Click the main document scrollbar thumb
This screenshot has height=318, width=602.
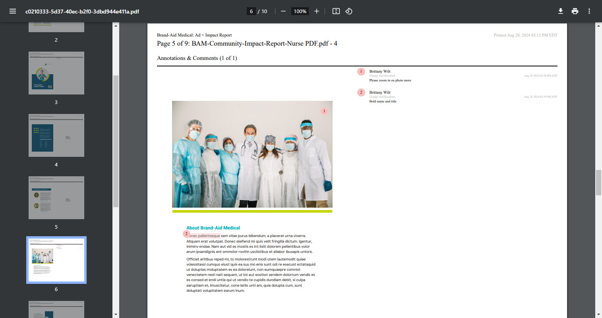599,182
